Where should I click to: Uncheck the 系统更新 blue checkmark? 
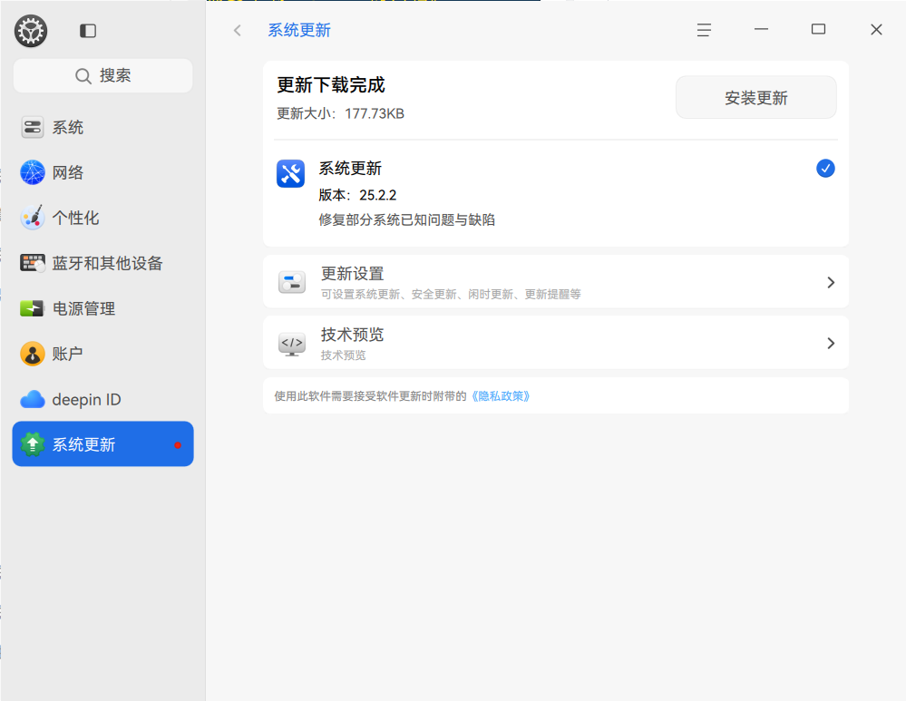825,168
